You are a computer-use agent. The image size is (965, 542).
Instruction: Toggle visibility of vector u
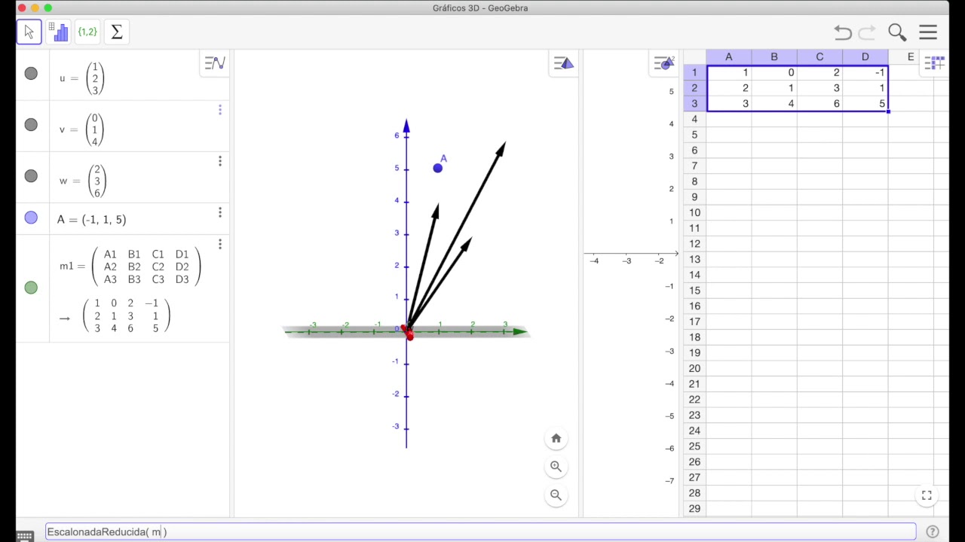pyautogui.click(x=31, y=73)
